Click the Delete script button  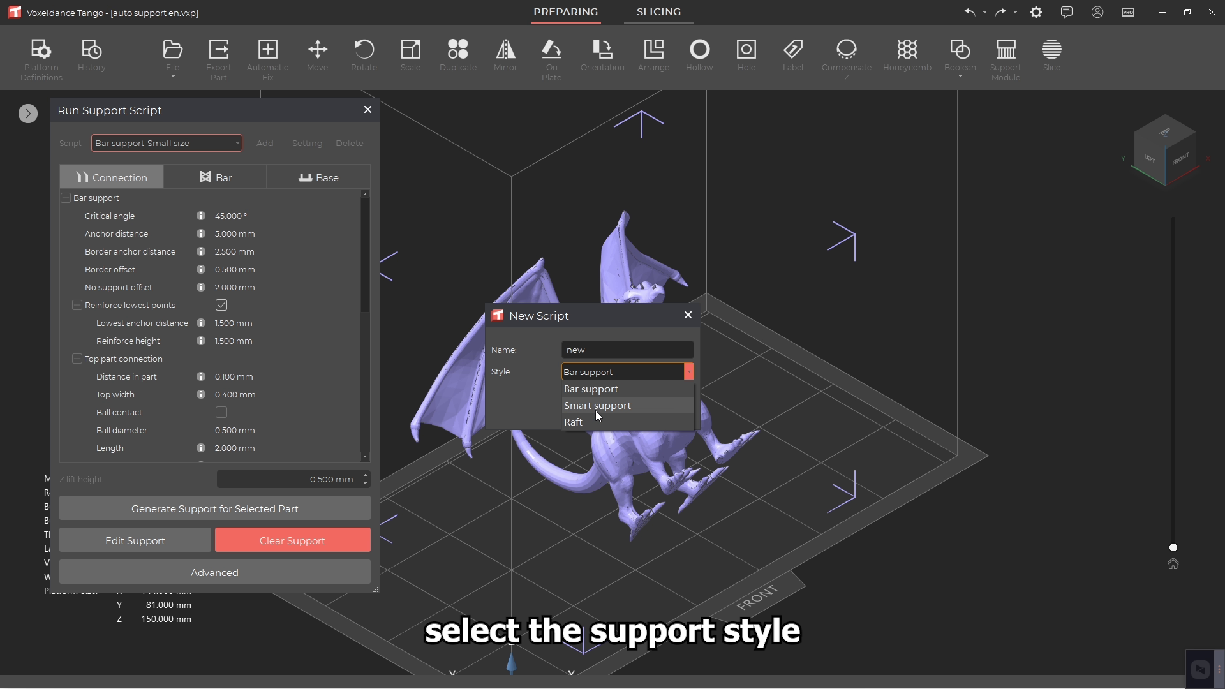(x=350, y=144)
